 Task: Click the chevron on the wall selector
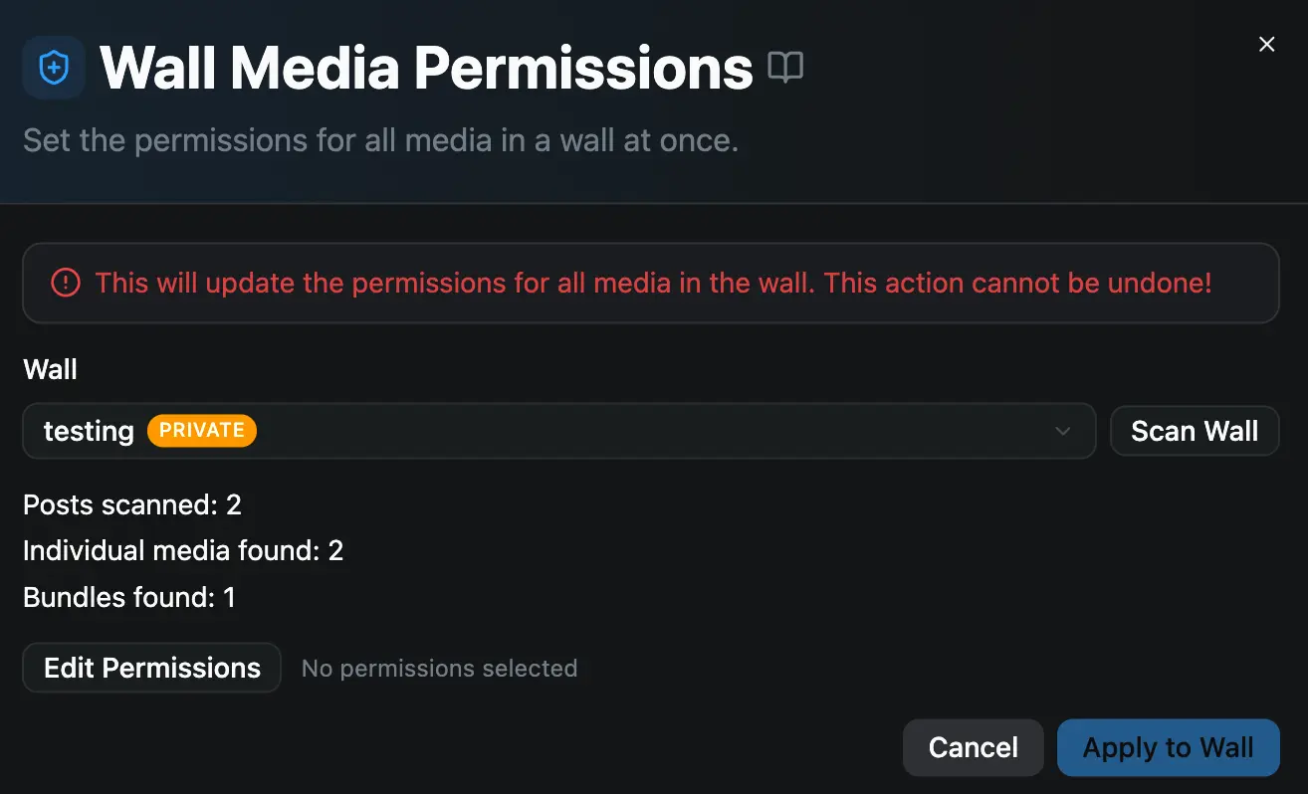point(1062,430)
